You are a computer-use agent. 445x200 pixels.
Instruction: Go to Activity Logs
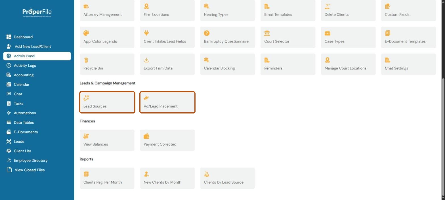click(37, 65)
